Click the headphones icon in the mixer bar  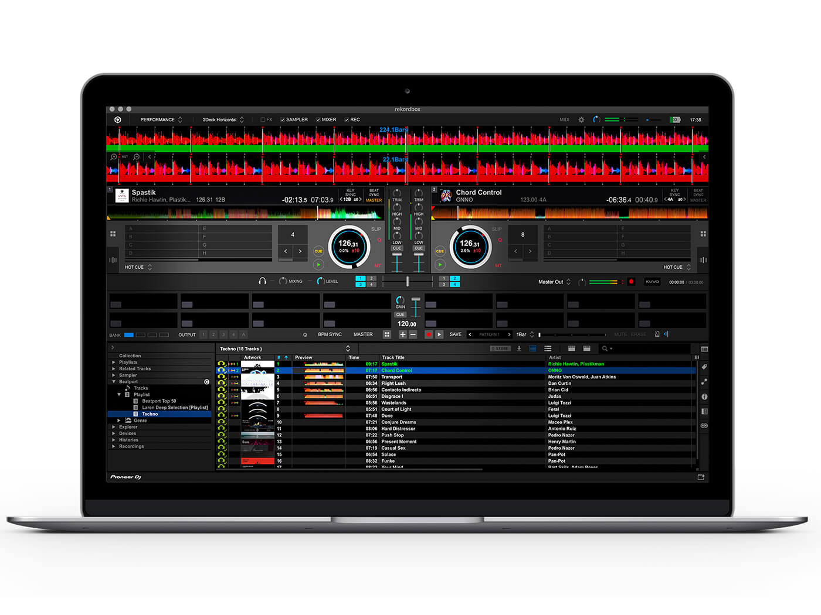click(x=262, y=281)
